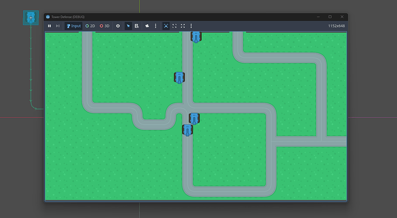Choose the list select tool icon

137,26
